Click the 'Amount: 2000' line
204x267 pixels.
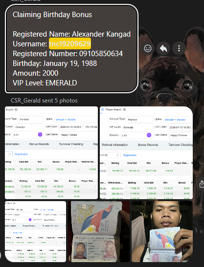coord(36,73)
